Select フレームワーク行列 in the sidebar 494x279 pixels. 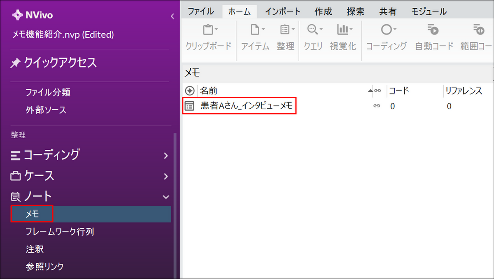[60, 232]
